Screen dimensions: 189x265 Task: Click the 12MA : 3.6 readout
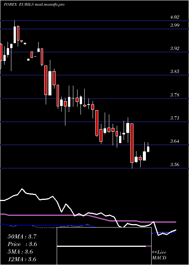tap(22, 259)
